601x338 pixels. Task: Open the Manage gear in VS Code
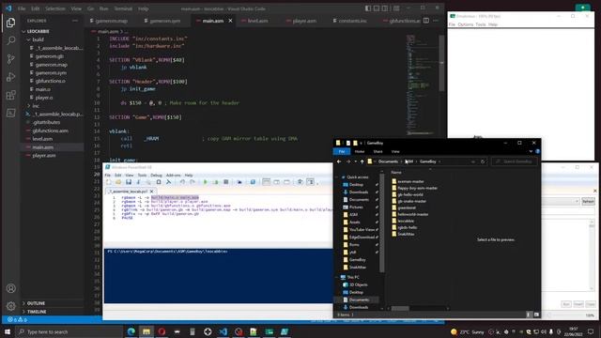click(10, 306)
